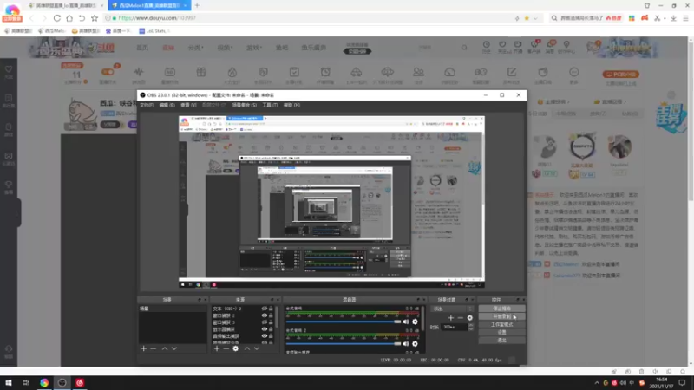Open the OBS 工具(T) menu
Viewport: 694px width, 390px height.
(270, 105)
